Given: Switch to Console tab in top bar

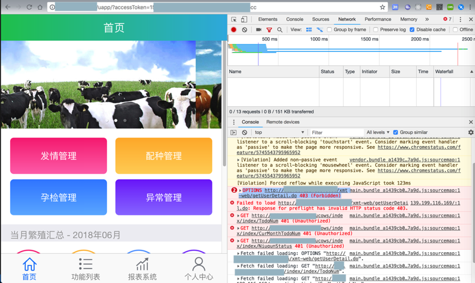Looking at the screenshot, I should pos(294,20).
